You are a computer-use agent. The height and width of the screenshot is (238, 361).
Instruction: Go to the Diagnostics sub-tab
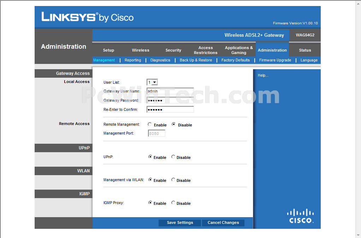pyautogui.click(x=160, y=60)
